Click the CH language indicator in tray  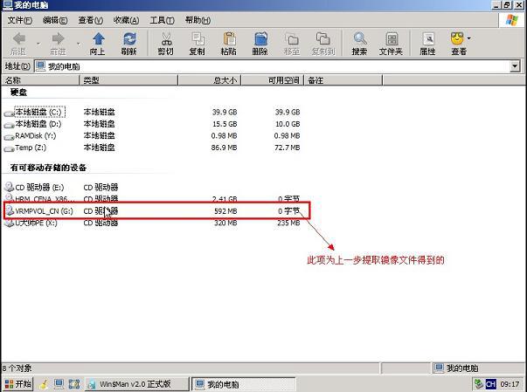tap(490, 384)
